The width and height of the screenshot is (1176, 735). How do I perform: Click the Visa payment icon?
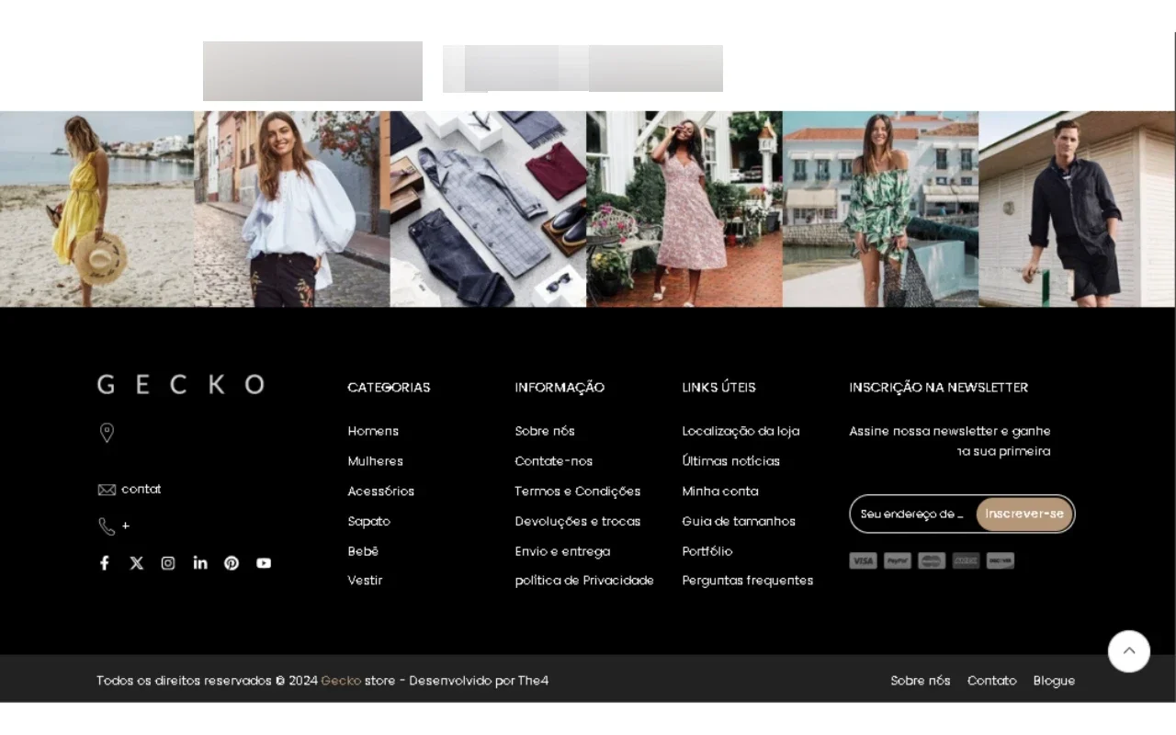[x=863, y=560]
